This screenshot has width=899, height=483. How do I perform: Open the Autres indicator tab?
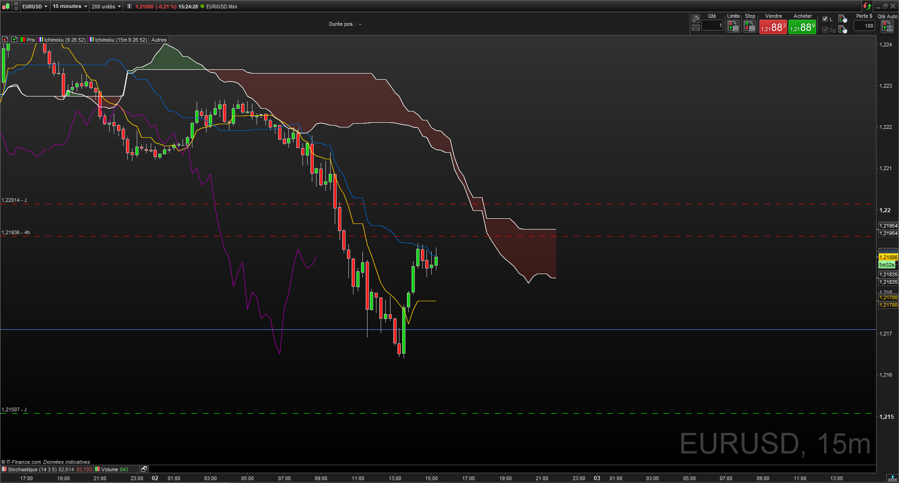[x=159, y=40]
